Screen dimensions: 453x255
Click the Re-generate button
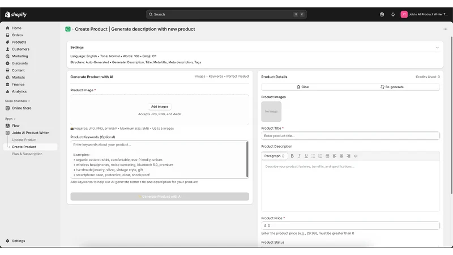(x=392, y=87)
